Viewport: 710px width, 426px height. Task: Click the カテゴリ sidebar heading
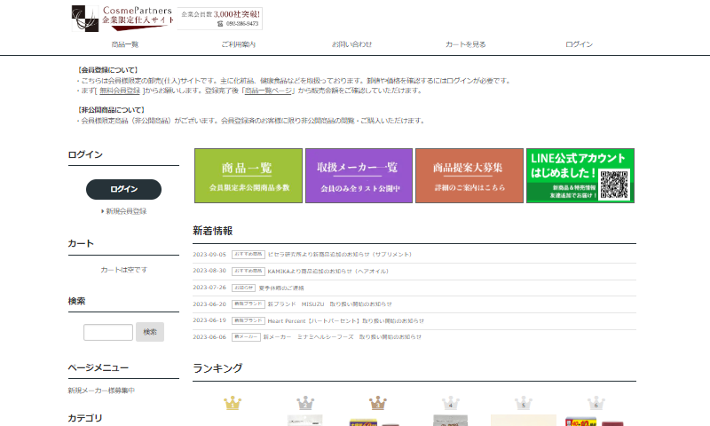coord(85,418)
